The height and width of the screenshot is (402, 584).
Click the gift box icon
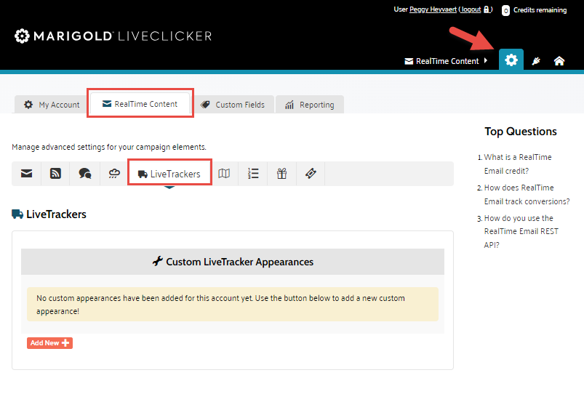[x=281, y=174]
